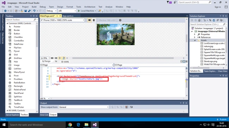Click the Sign in link

pyautogui.click(x=218, y=7)
